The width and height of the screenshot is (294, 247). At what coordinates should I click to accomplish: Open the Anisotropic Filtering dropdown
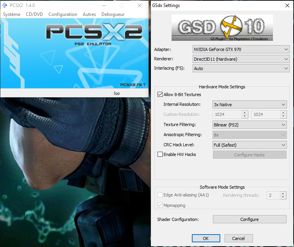point(250,135)
